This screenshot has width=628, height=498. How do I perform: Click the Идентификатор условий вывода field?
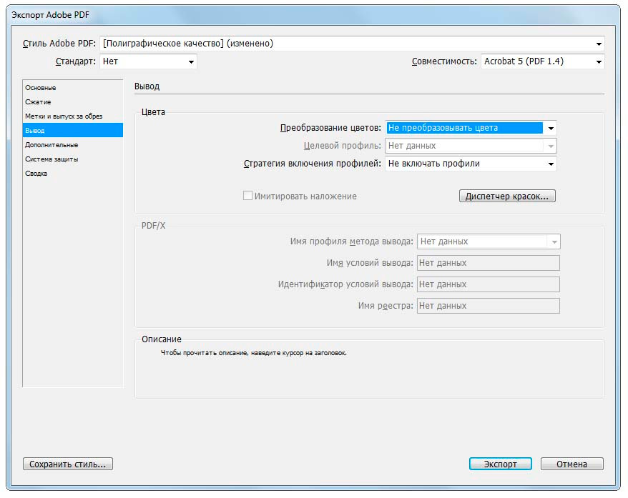point(489,284)
